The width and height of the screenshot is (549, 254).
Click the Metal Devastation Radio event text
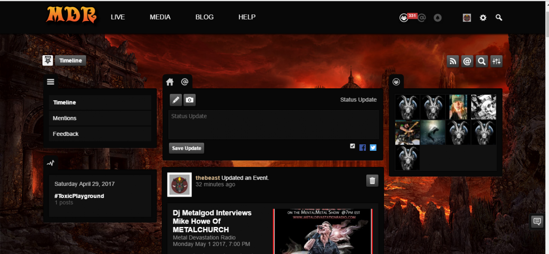click(x=204, y=237)
